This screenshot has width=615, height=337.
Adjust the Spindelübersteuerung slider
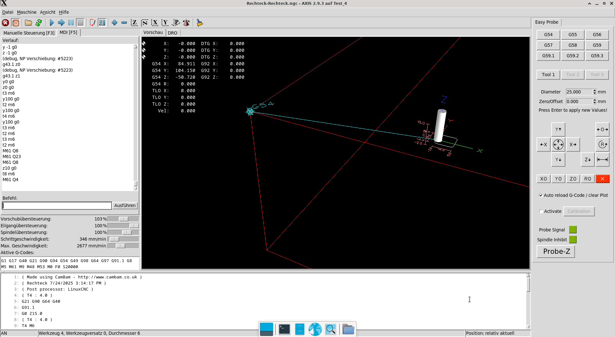(x=123, y=232)
